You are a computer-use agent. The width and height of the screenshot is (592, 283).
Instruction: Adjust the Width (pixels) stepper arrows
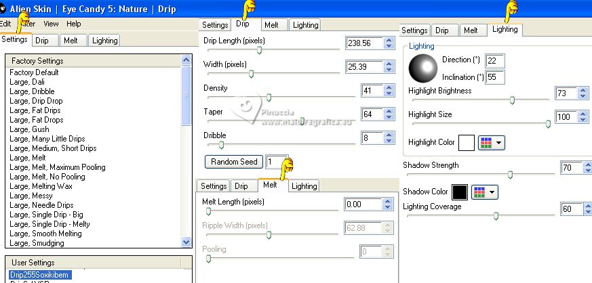point(389,67)
